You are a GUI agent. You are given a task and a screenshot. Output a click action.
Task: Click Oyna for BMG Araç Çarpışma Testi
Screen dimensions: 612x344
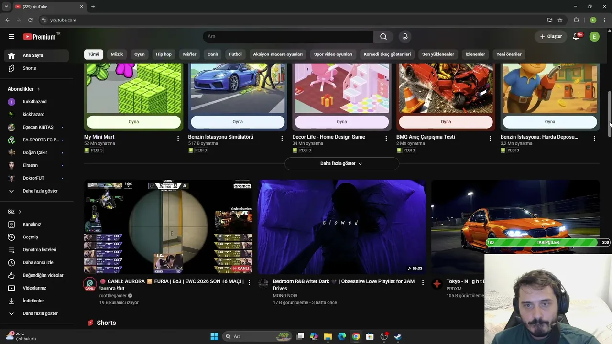[446, 122]
